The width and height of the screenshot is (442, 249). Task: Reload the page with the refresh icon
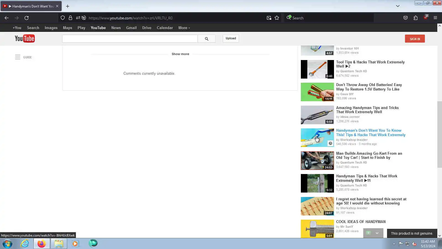27,18
